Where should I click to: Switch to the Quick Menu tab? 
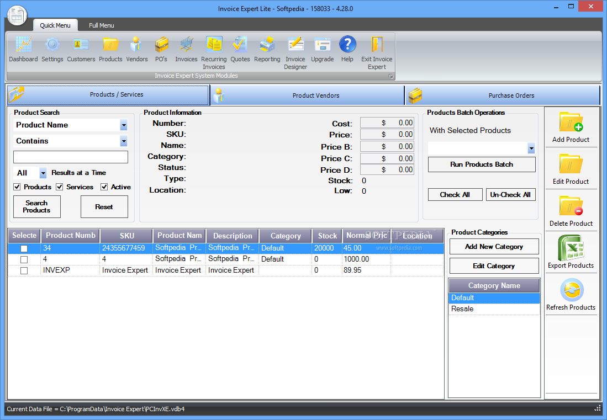(x=55, y=25)
